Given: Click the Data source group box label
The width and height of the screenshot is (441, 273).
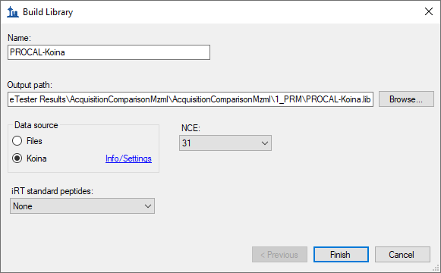Looking at the screenshot, I should 36,125.
